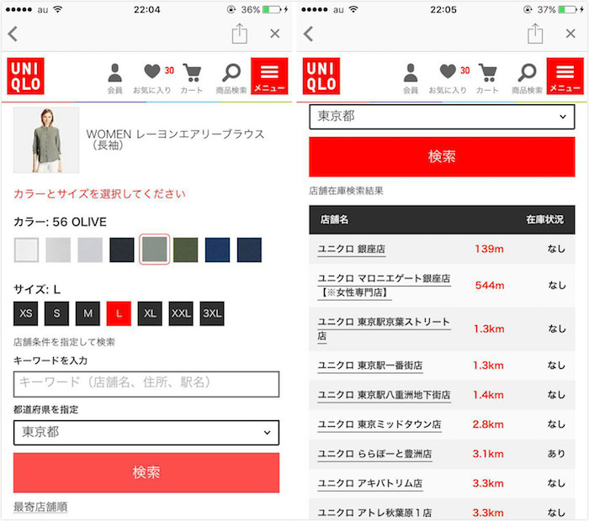The width and height of the screenshot is (589, 521).
Task: Open 商品検索 search icon in left screen
Action: [x=231, y=78]
